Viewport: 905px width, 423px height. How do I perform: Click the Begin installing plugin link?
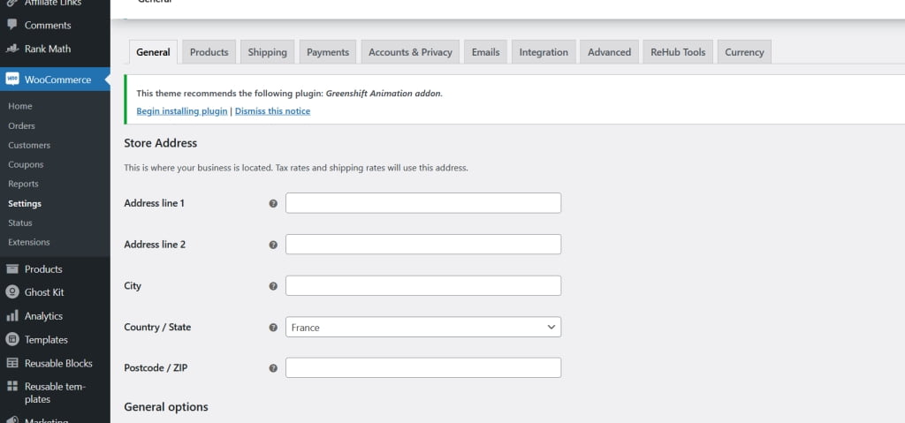[182, 111]
